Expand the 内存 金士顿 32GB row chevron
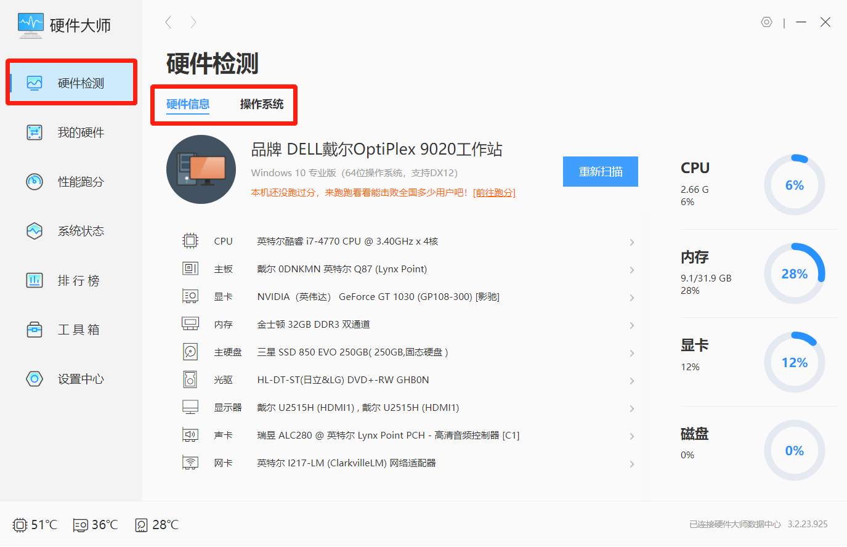847x547 pixels. (631, 325)
